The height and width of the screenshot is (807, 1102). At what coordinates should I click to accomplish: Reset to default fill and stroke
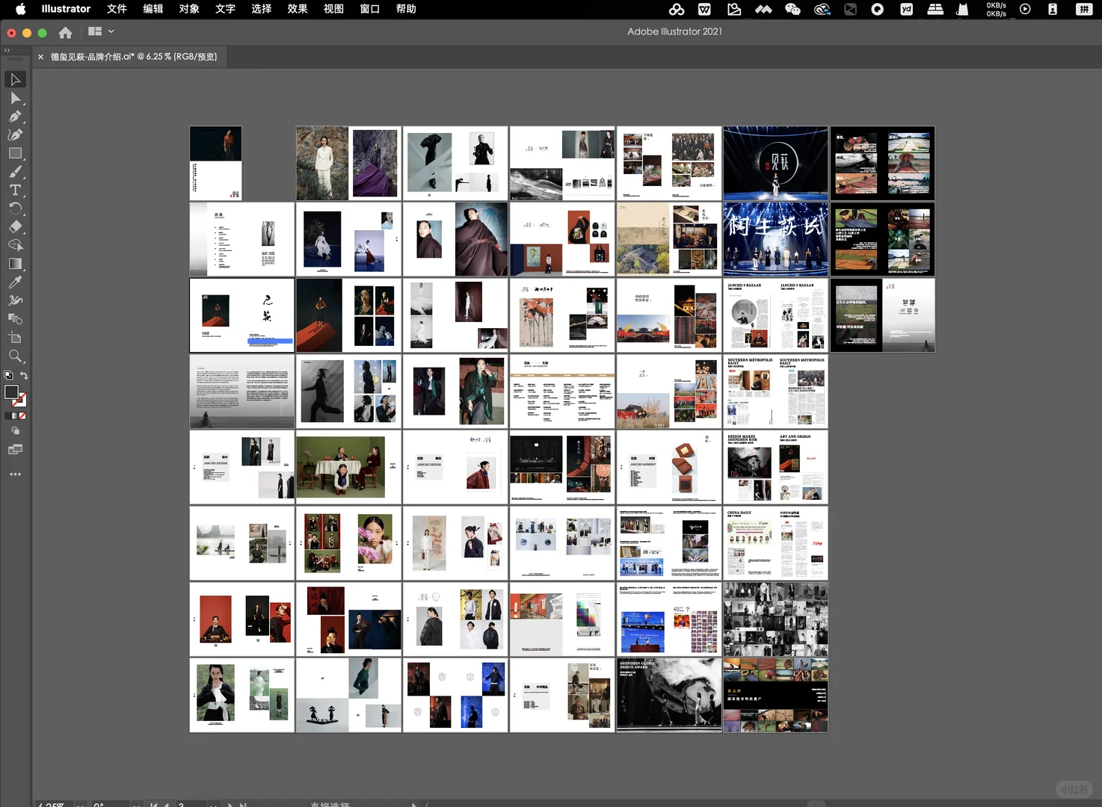(x=8, y=375)
